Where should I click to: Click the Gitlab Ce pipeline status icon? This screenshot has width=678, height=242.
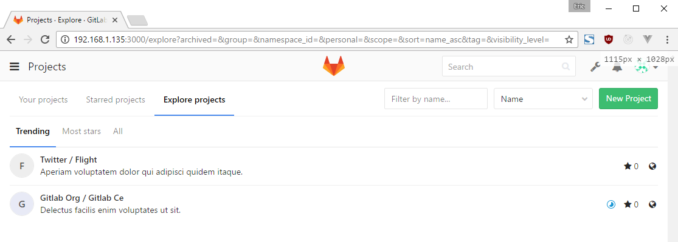[x=611, y=204]
